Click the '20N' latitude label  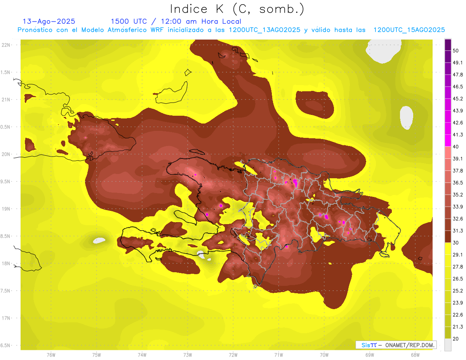[x=7, y=154]
